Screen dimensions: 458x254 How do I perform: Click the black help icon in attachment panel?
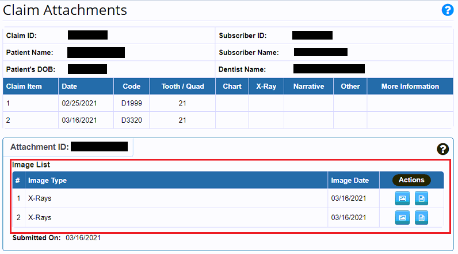(x=442, y=149)
